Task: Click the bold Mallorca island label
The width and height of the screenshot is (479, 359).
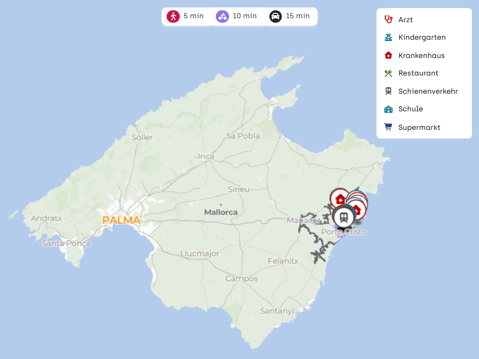Action: [221, 212]
